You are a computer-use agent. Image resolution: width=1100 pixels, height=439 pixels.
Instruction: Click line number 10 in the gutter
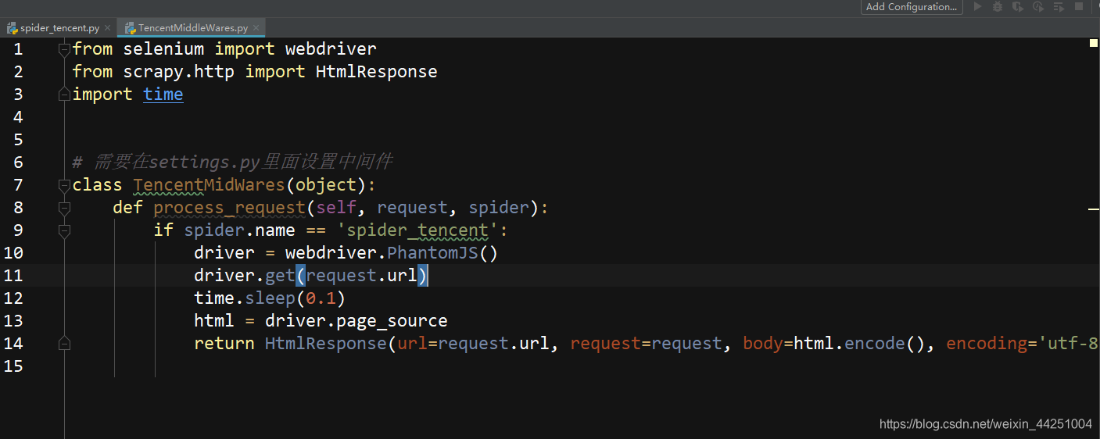(13, 253)
